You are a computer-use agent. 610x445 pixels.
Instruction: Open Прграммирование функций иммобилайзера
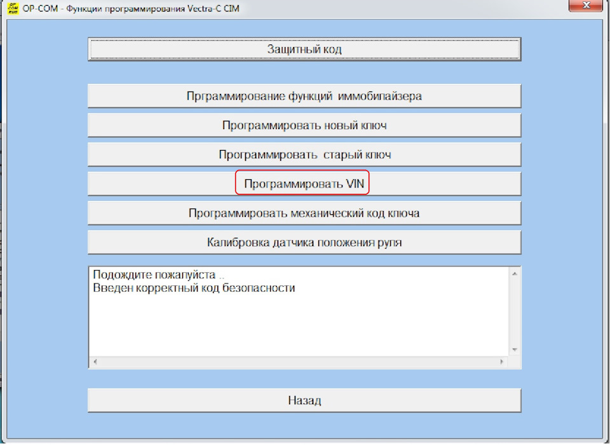(x=304, y=96)
